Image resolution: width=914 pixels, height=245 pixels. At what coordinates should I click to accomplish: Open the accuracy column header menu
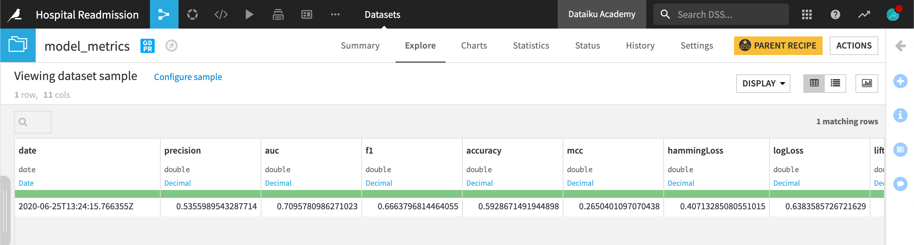(484, 151)
